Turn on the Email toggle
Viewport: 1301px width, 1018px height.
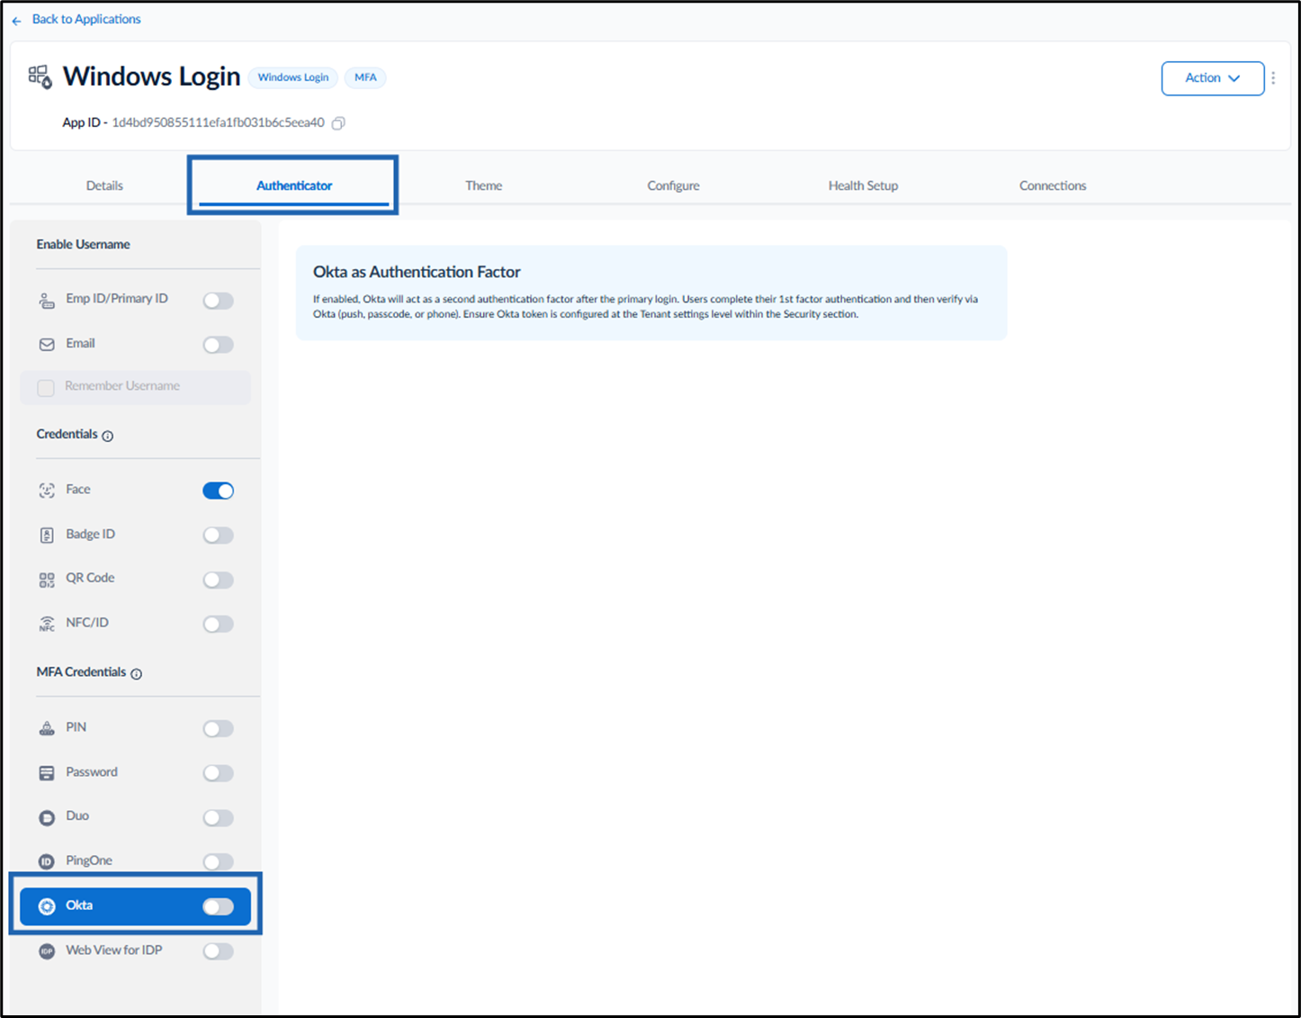218,345
